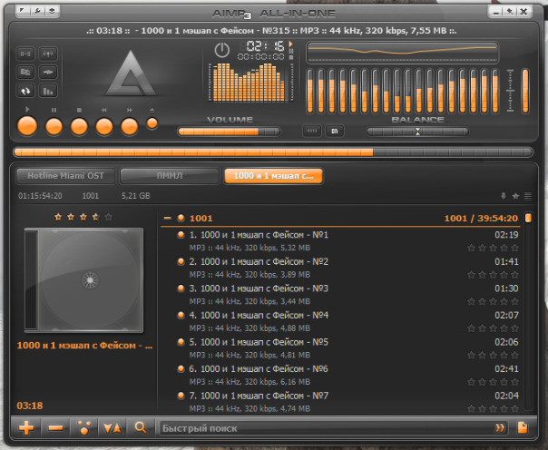Collapse the 1001 playlist group

click(168, 218)
